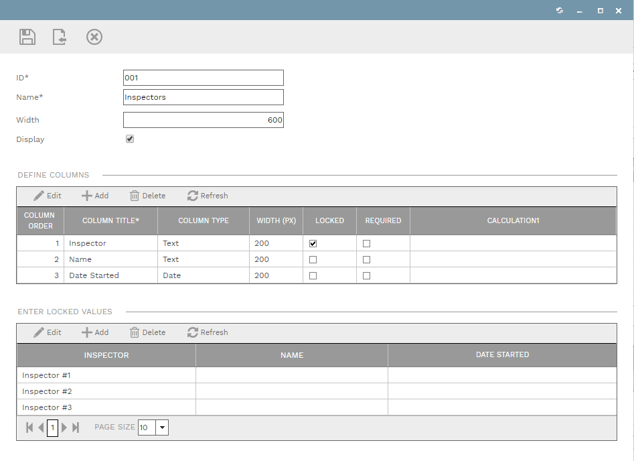This screenshot has height=461, width=634.
Task: Click Add in Enter Locked Values toolbar
Action: 95,332
